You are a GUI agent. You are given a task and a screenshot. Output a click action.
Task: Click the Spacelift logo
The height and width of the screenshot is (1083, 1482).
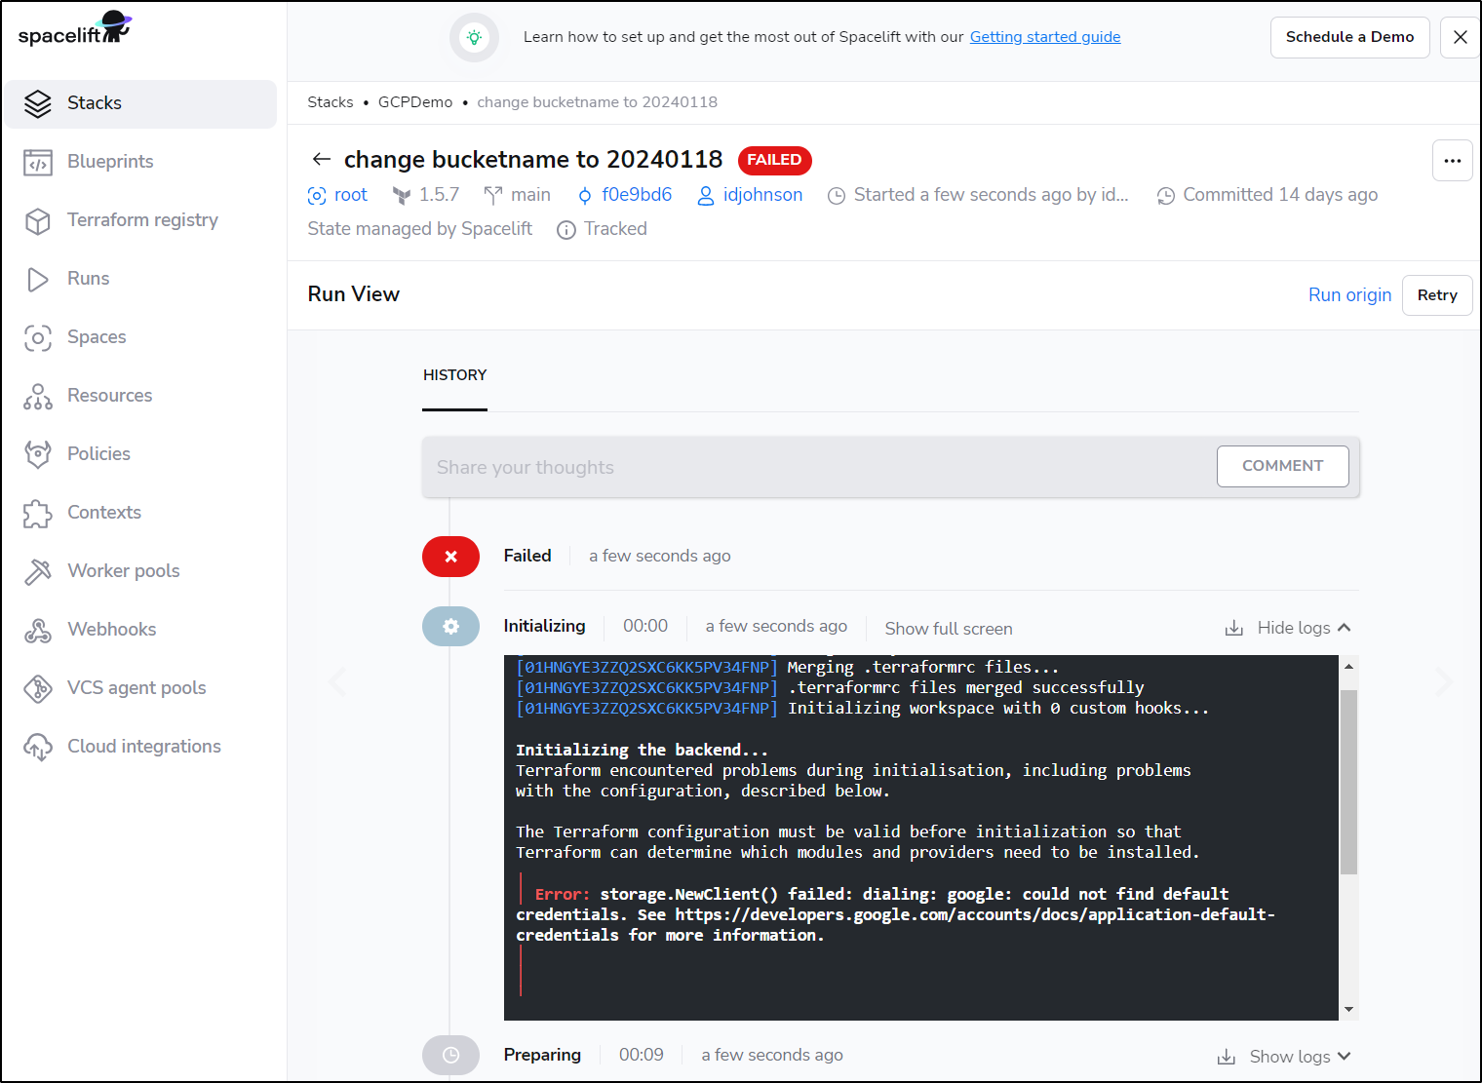[x=75, y=29]
